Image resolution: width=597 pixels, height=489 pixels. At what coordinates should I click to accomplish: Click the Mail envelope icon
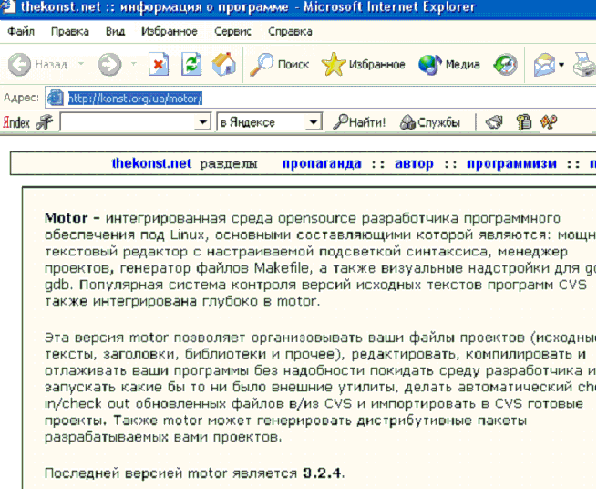click(545, 65)
